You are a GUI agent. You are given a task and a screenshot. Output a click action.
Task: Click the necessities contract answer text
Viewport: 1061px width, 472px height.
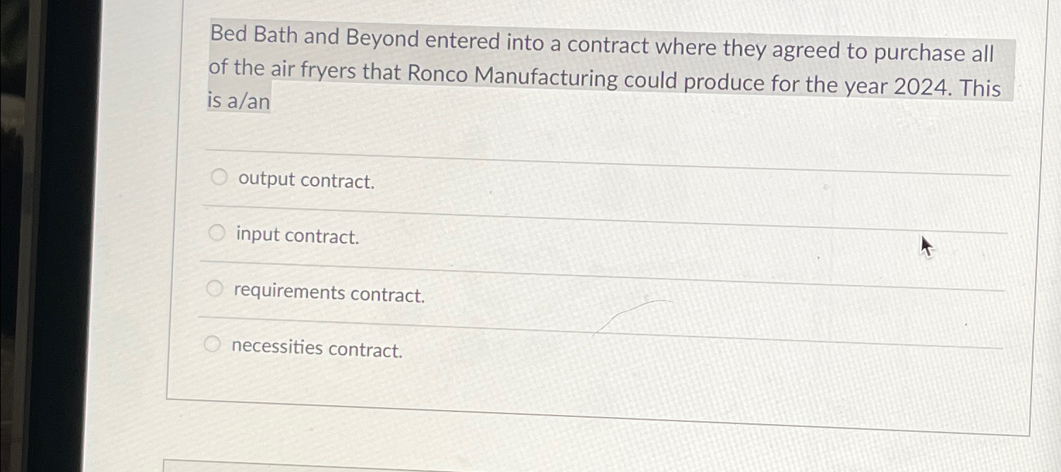click(317, 348)
